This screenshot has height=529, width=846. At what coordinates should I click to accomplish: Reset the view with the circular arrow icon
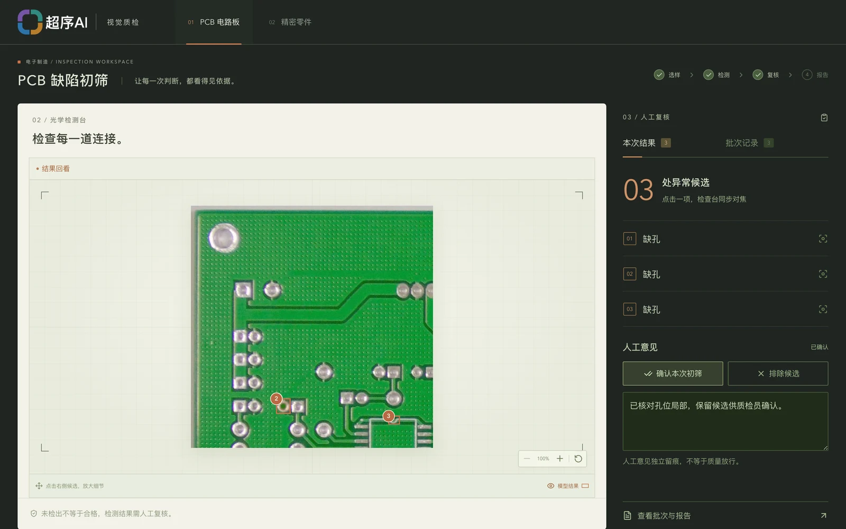pyautogui.click(x=578, y=459)
